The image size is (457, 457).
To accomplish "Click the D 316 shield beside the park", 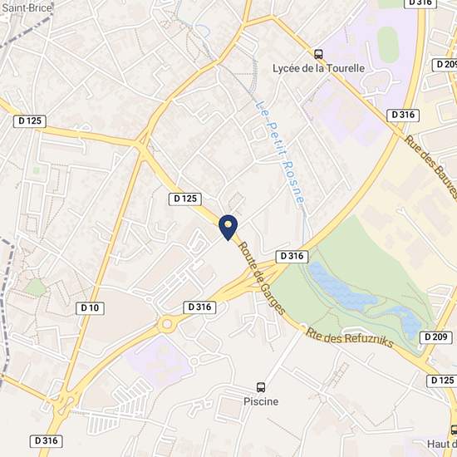I will (292, 257).
